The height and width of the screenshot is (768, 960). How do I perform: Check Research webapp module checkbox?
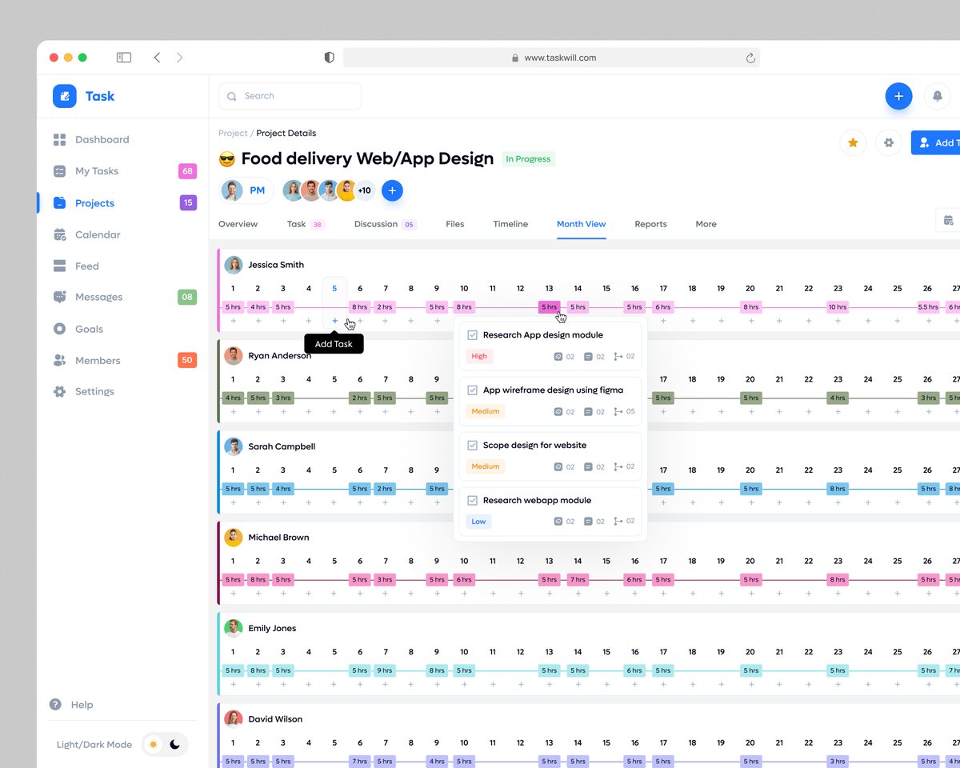[472, 501]
